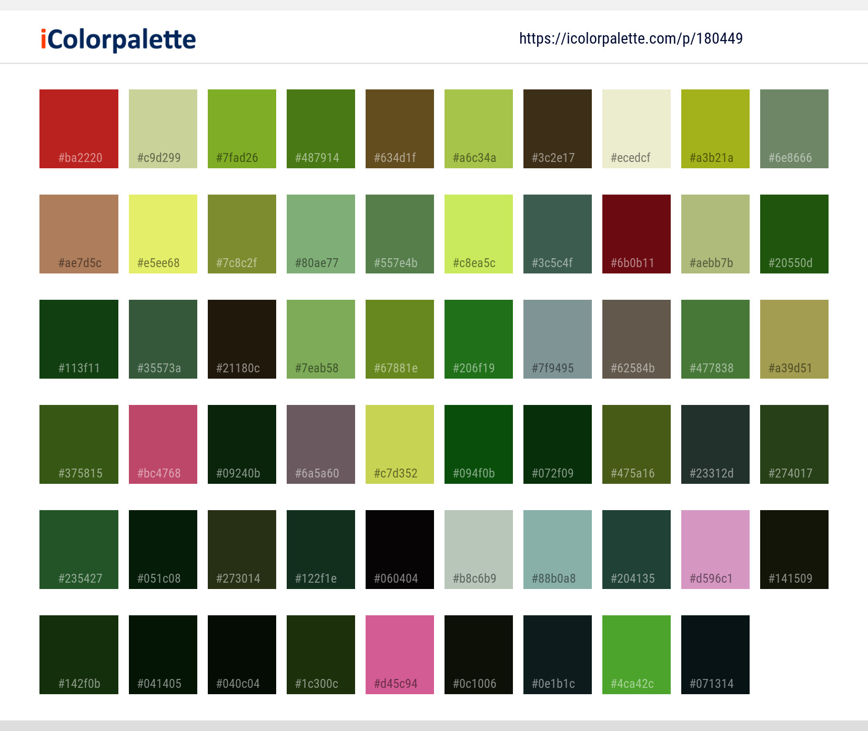Open the palette URL link

[x=630, y=38]
